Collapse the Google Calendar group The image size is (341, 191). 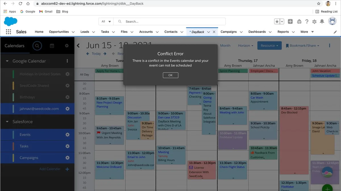click(7, 61)
